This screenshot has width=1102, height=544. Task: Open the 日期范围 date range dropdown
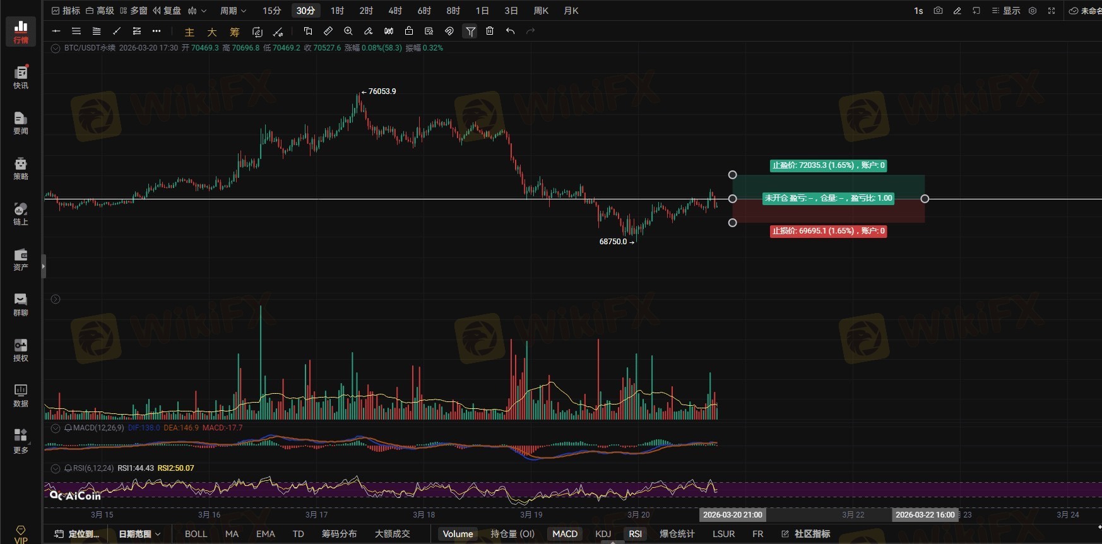(139, 534)
